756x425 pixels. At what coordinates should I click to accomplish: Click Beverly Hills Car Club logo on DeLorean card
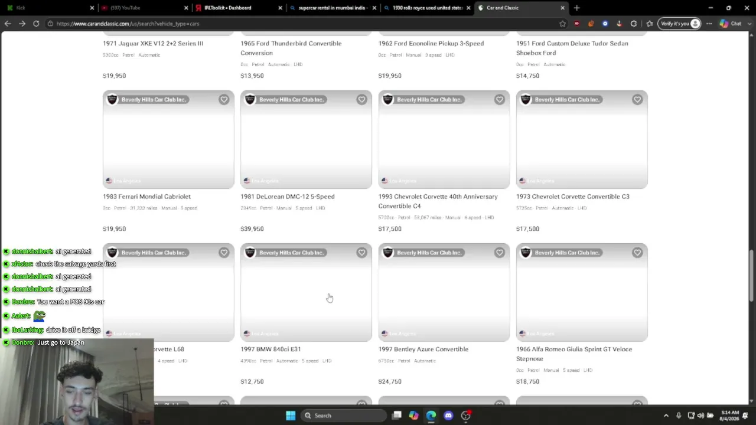point(250,99)
